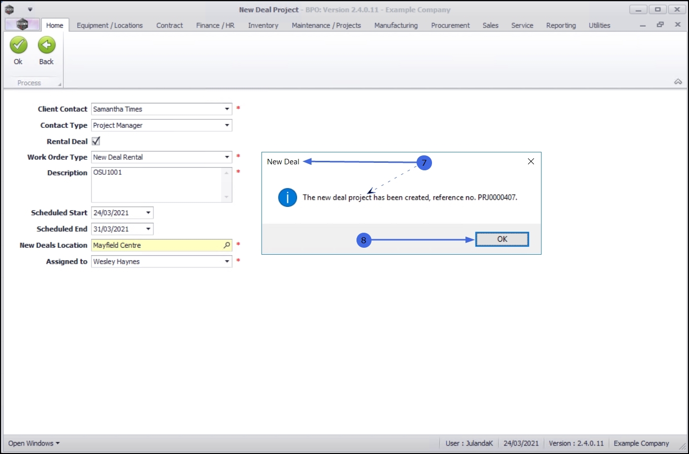Open the Procurement tab
Viewport: 689px width, 454px height.
(450, 25)
